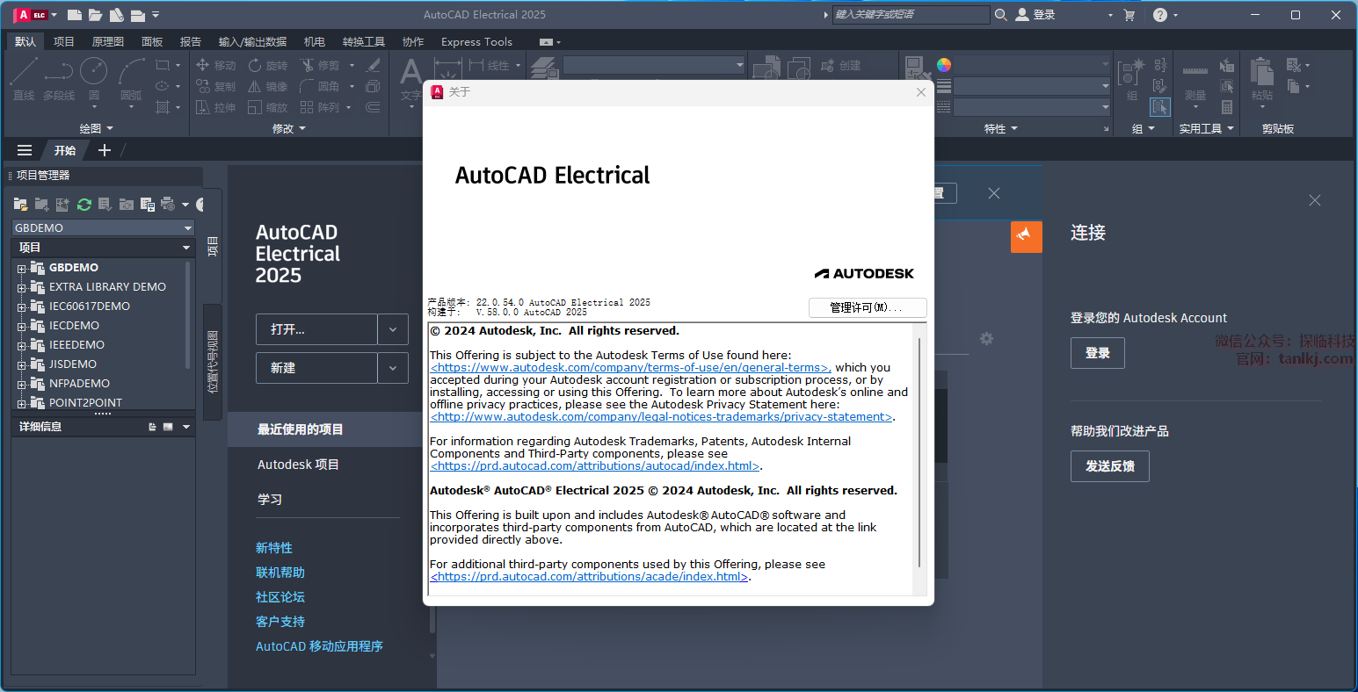Click the Copy (复制) tool
The height and width of the screenshot is (692, 1358).
click(x=215, y=86)
